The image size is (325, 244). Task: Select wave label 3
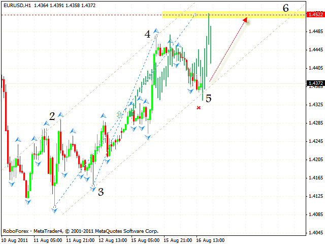(101, 192)
